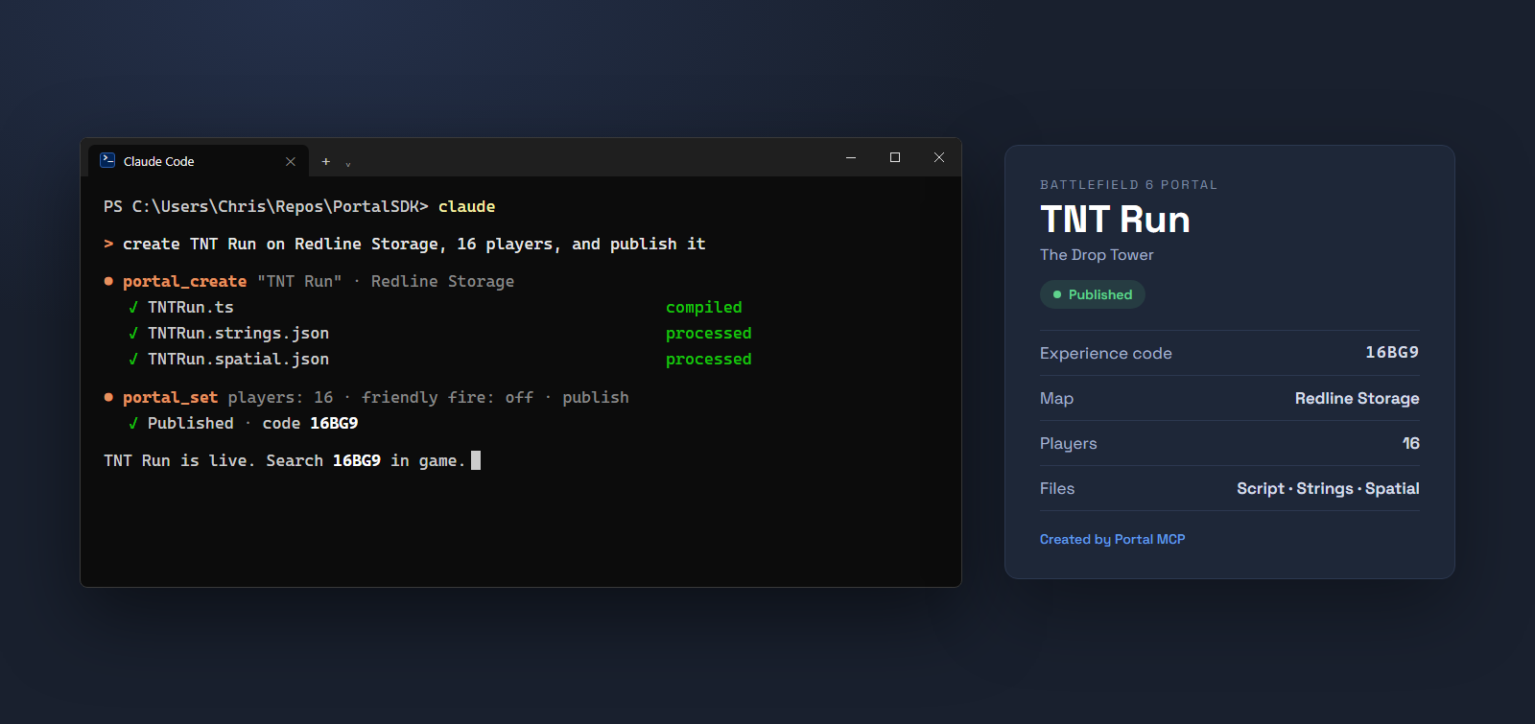Click the portal_create command text
Image resolution: width=1535 pixels, height=724 pixels.
184,281
